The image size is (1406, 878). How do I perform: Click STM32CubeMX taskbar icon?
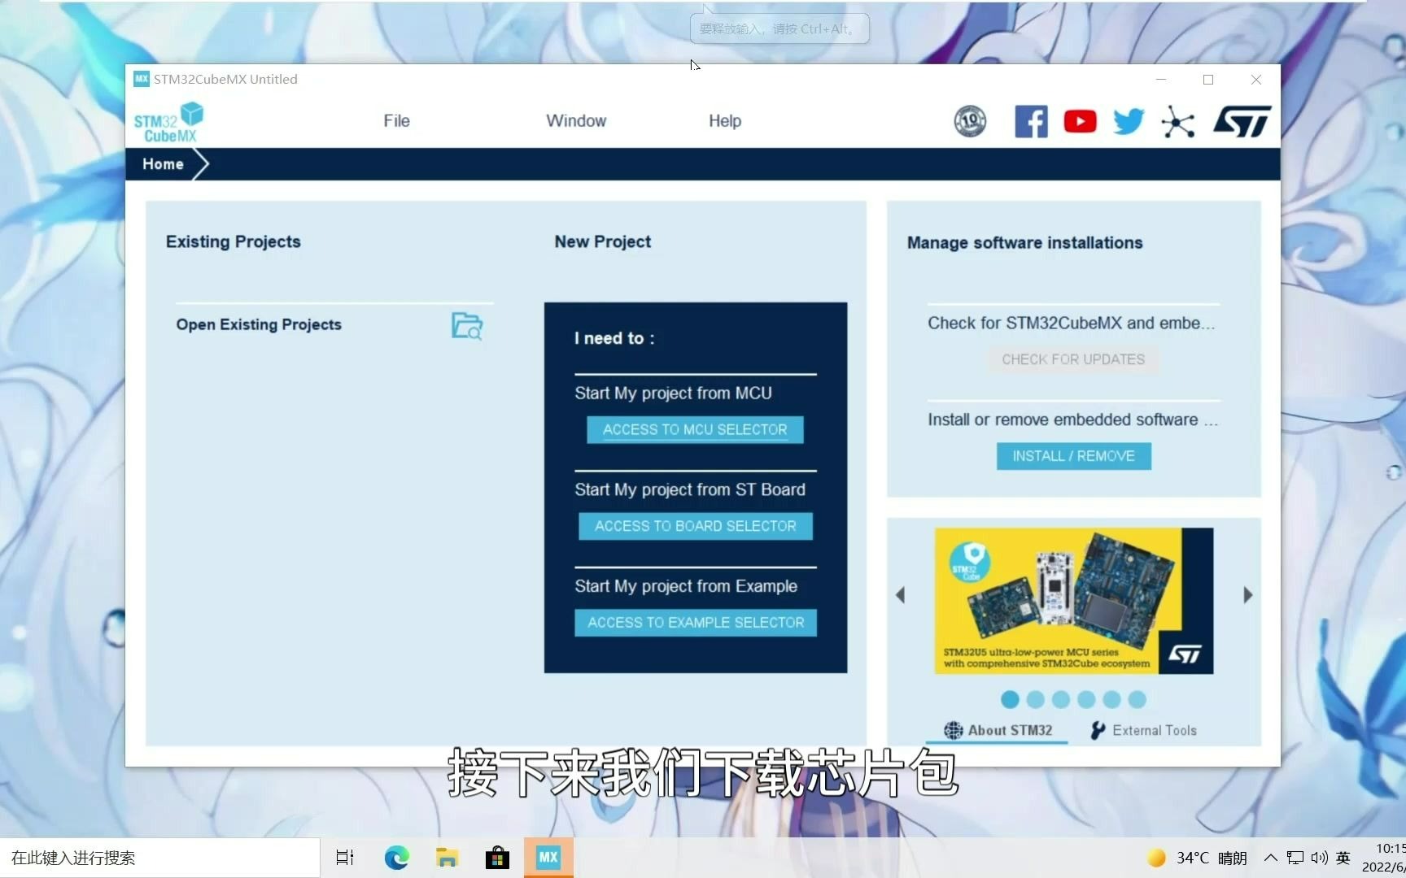click(x=548, y=858)
